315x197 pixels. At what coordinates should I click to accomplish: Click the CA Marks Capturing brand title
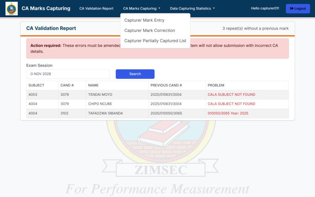pos(46,8)
